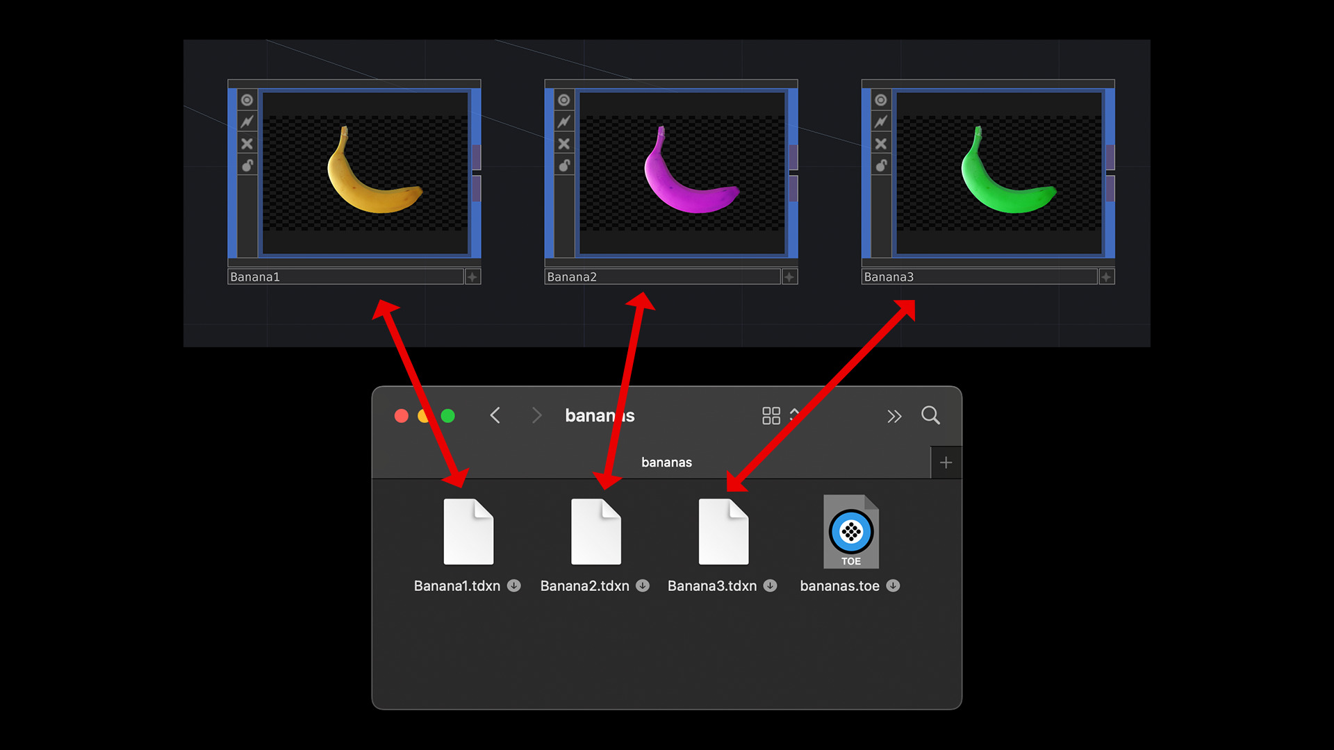The width and height of the screenshot is (1334, 750).
Task: Zoom the Finder window with green button
Action: click(x=448, y=416)
